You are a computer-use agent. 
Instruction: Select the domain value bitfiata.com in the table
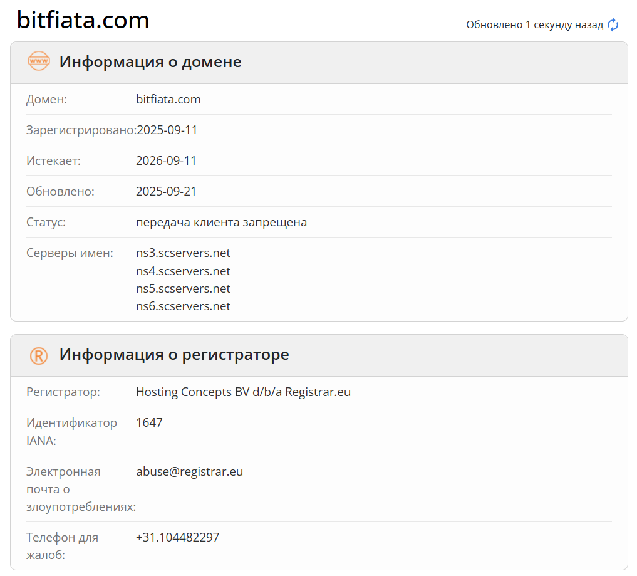coord(168,99)
